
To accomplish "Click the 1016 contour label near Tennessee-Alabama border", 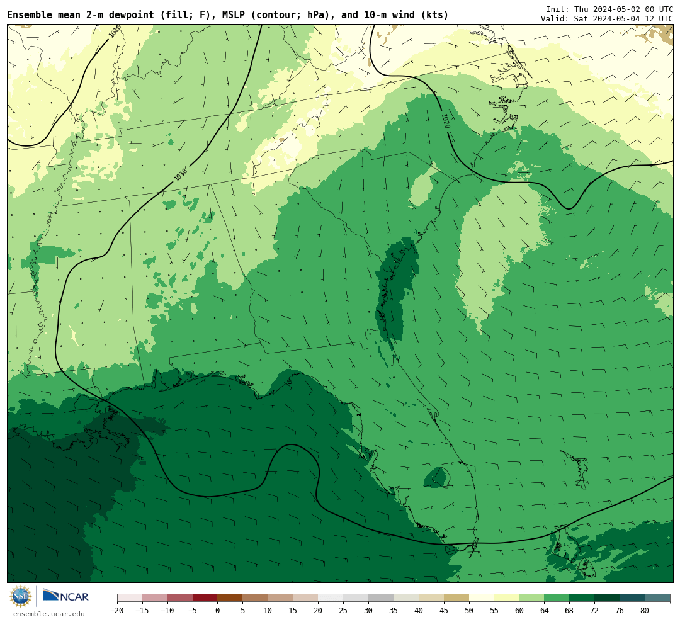I will [x=181, y=174].
